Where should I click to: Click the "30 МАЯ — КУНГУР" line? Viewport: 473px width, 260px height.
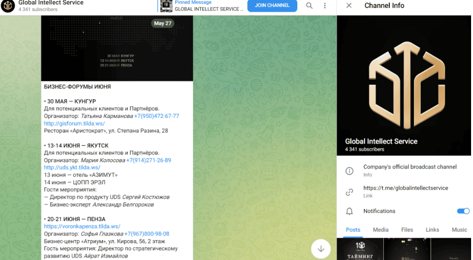tap(70, 102)
